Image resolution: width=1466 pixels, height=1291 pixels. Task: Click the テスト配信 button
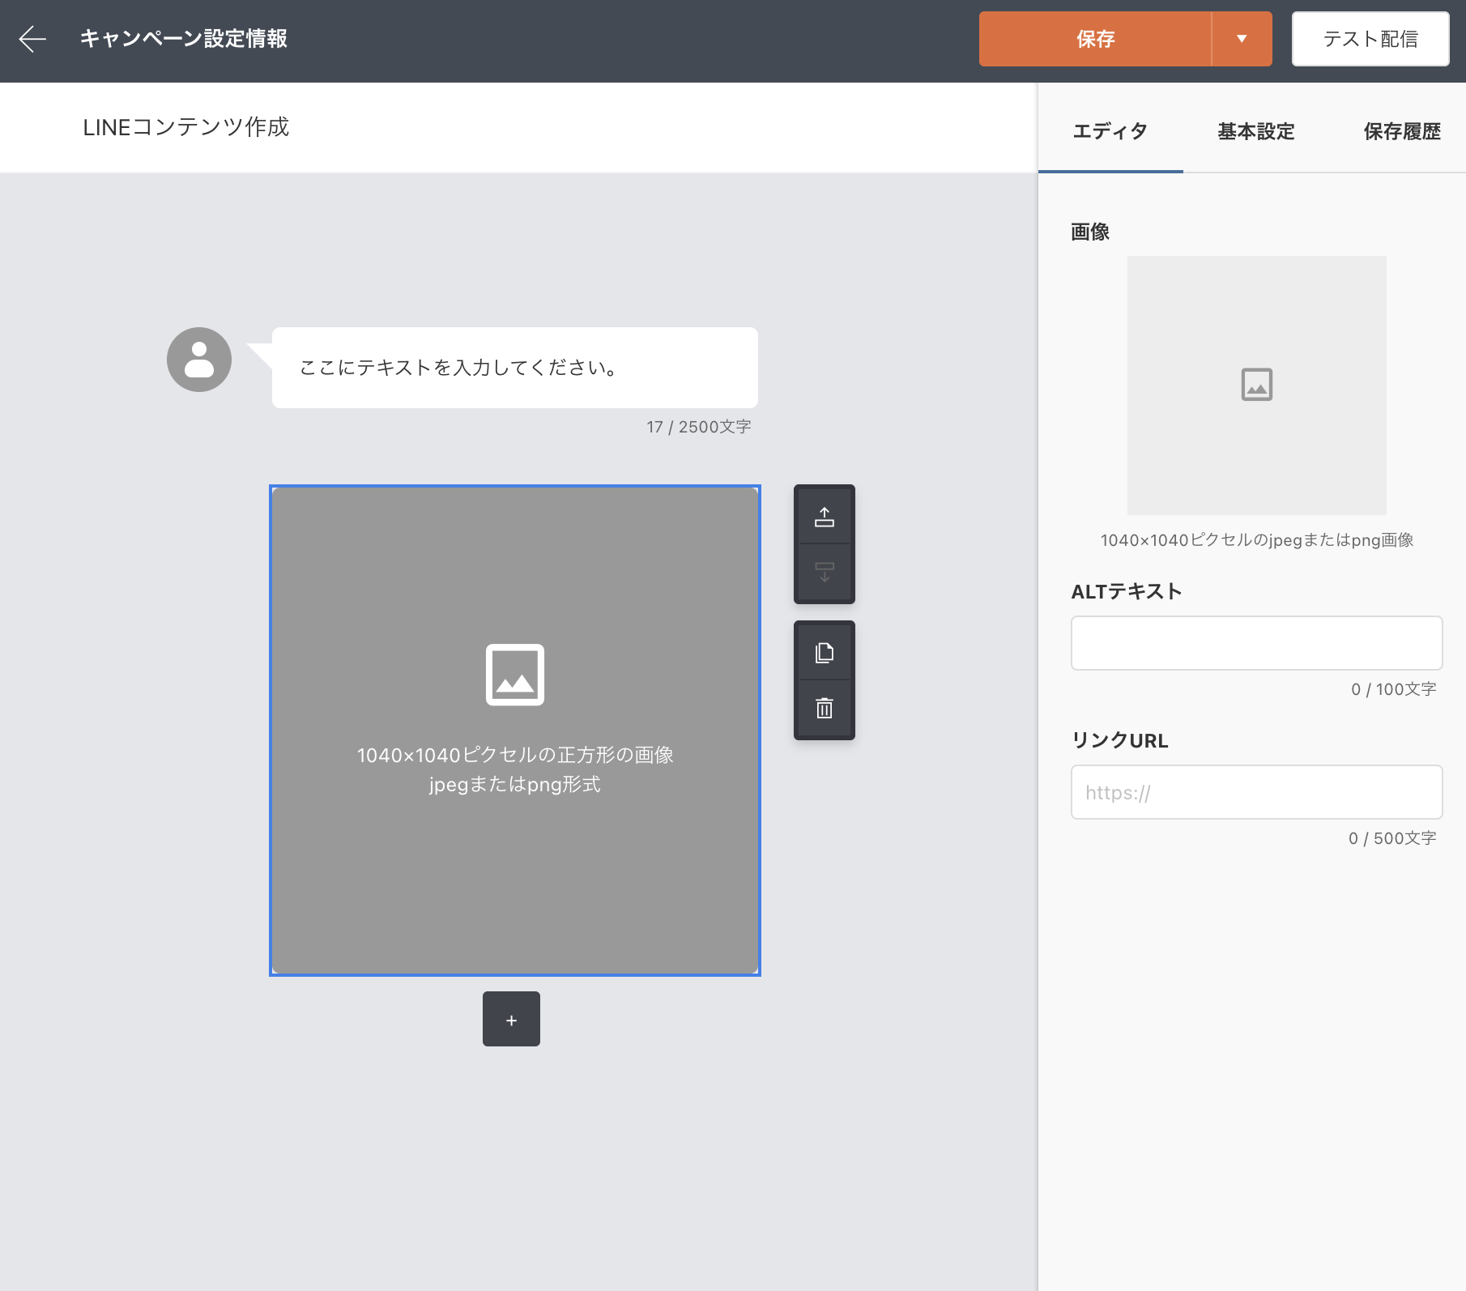click(1370, 39)
